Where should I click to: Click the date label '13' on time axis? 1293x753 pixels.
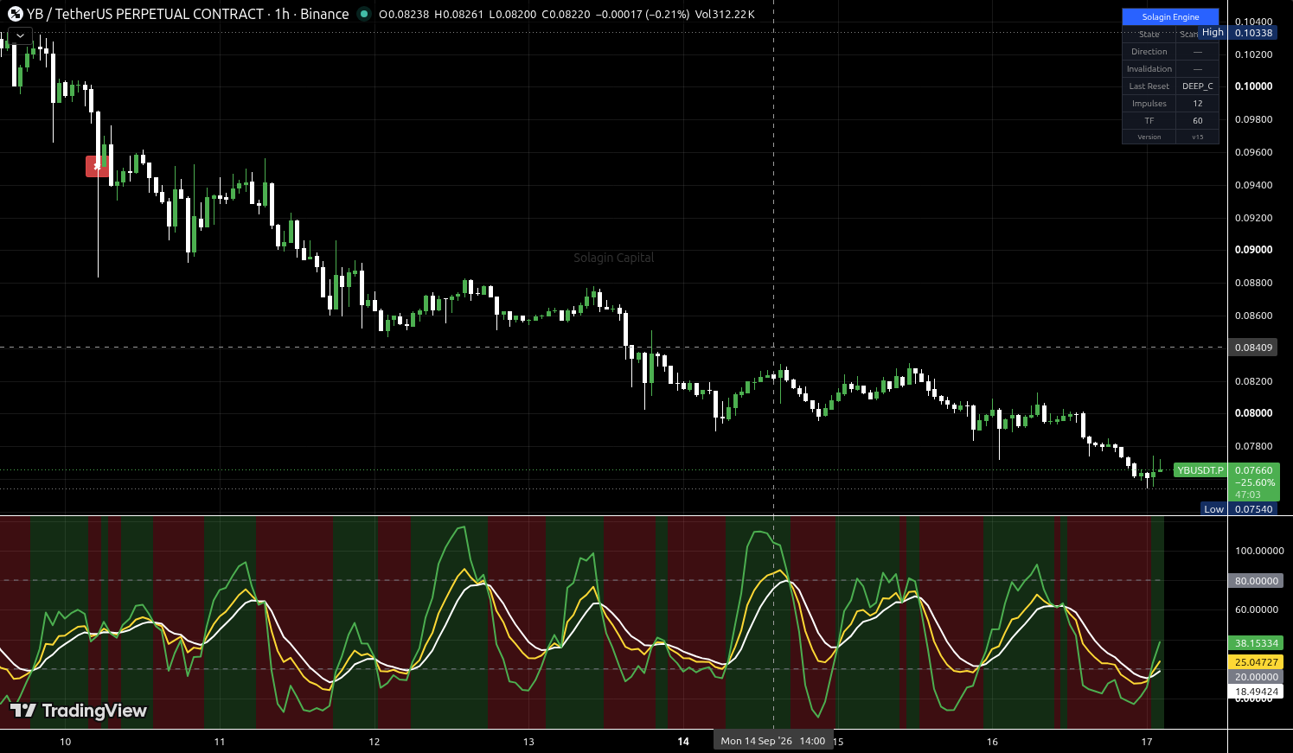coord(529,742)
